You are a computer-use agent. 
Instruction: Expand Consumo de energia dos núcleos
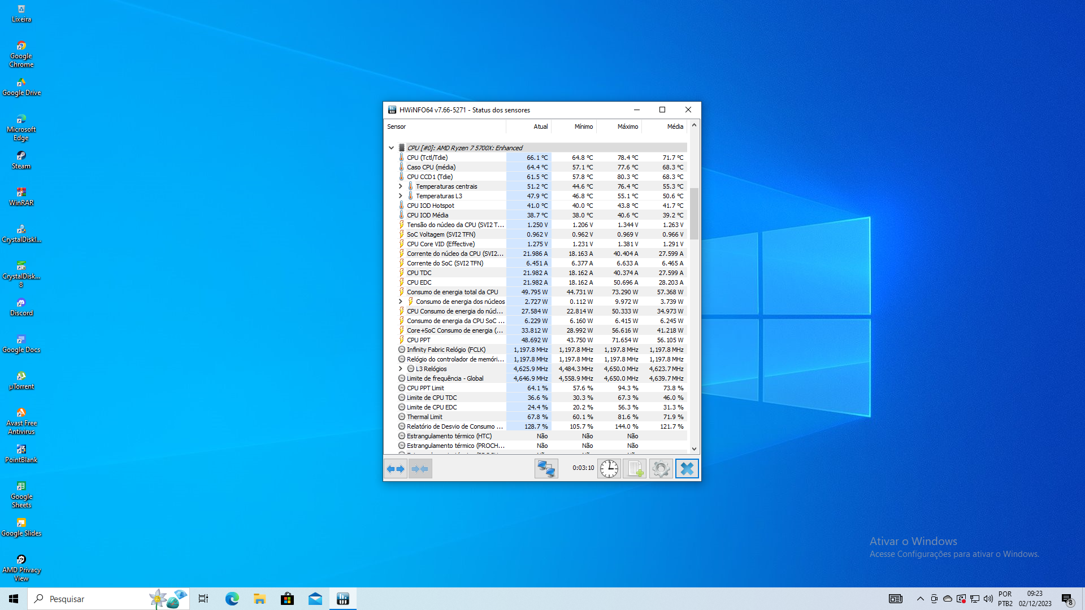401,302
